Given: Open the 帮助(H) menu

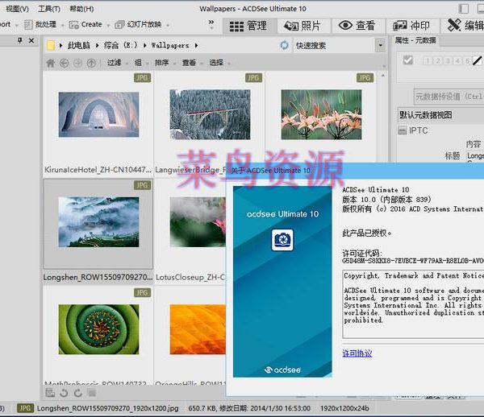Looking at the screenshot, I should (81, 8).
